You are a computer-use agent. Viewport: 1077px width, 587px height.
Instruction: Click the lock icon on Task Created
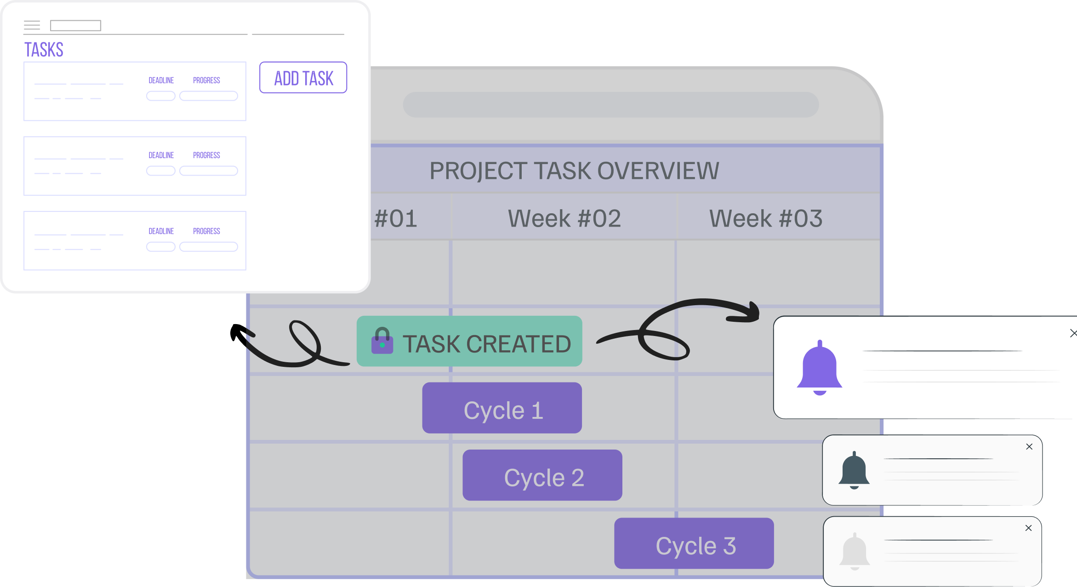pyautogui.click(x=382, y=341)
